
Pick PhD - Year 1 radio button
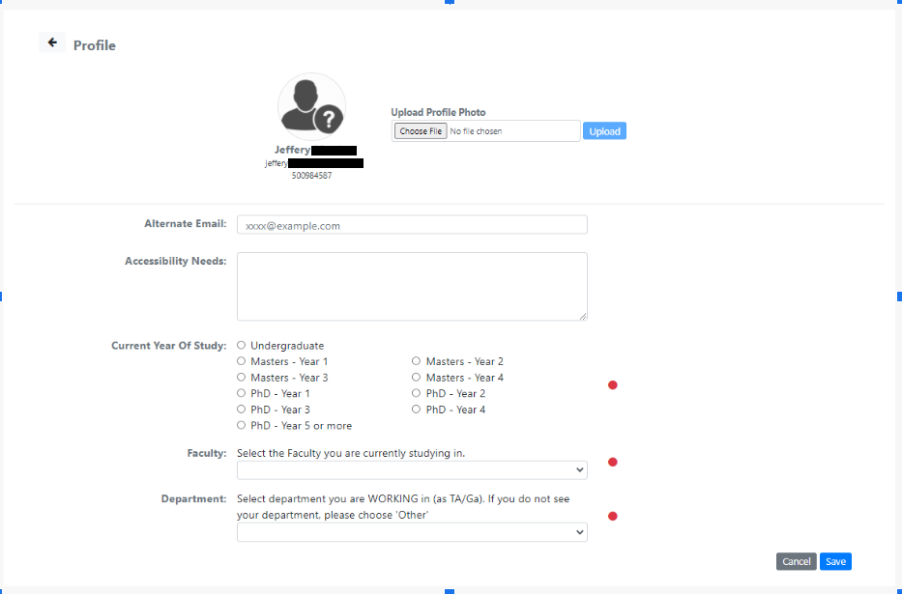(x=242, y=394)
